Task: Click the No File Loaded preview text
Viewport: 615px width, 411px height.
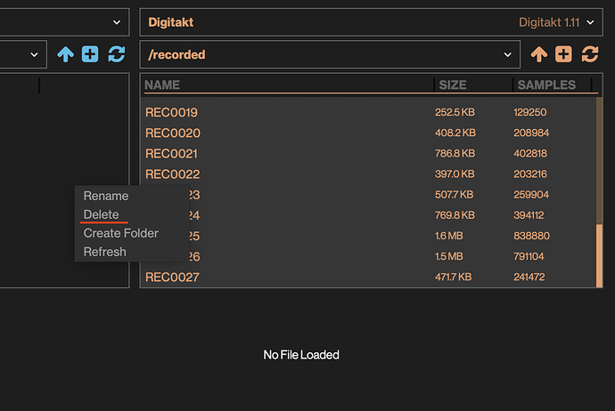Action: [301, 355]
